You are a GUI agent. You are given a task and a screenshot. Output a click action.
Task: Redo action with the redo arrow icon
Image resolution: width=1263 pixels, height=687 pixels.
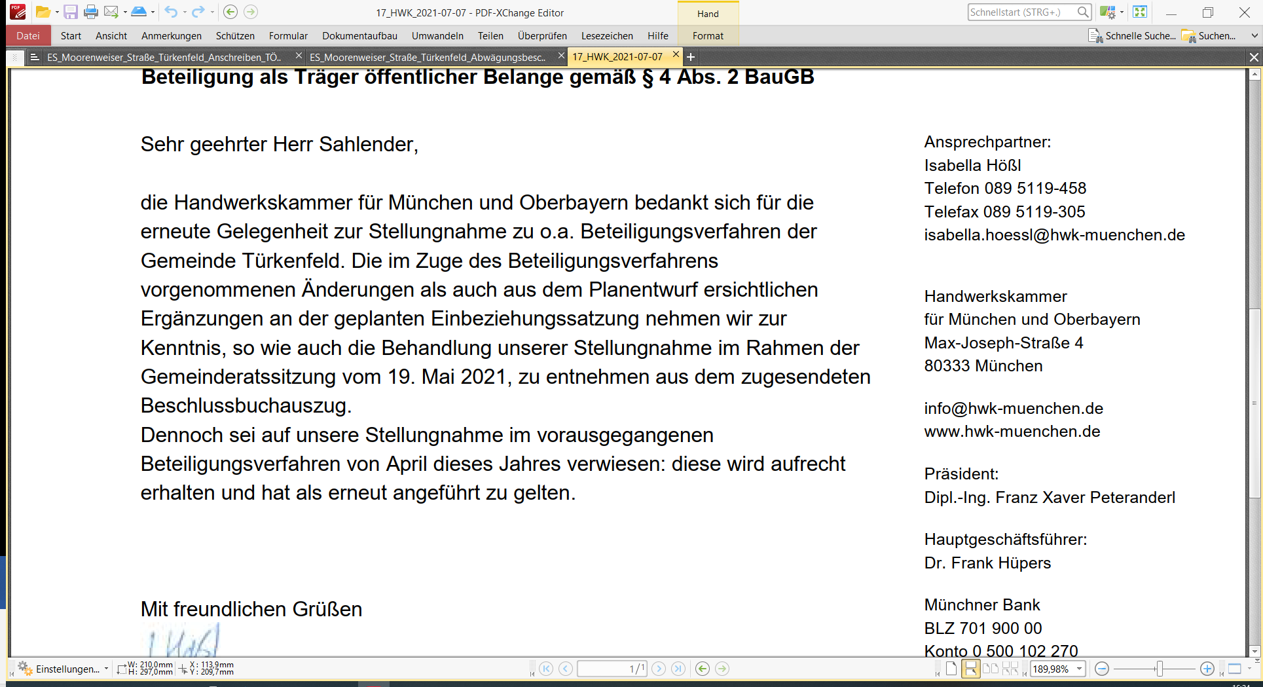198,12
